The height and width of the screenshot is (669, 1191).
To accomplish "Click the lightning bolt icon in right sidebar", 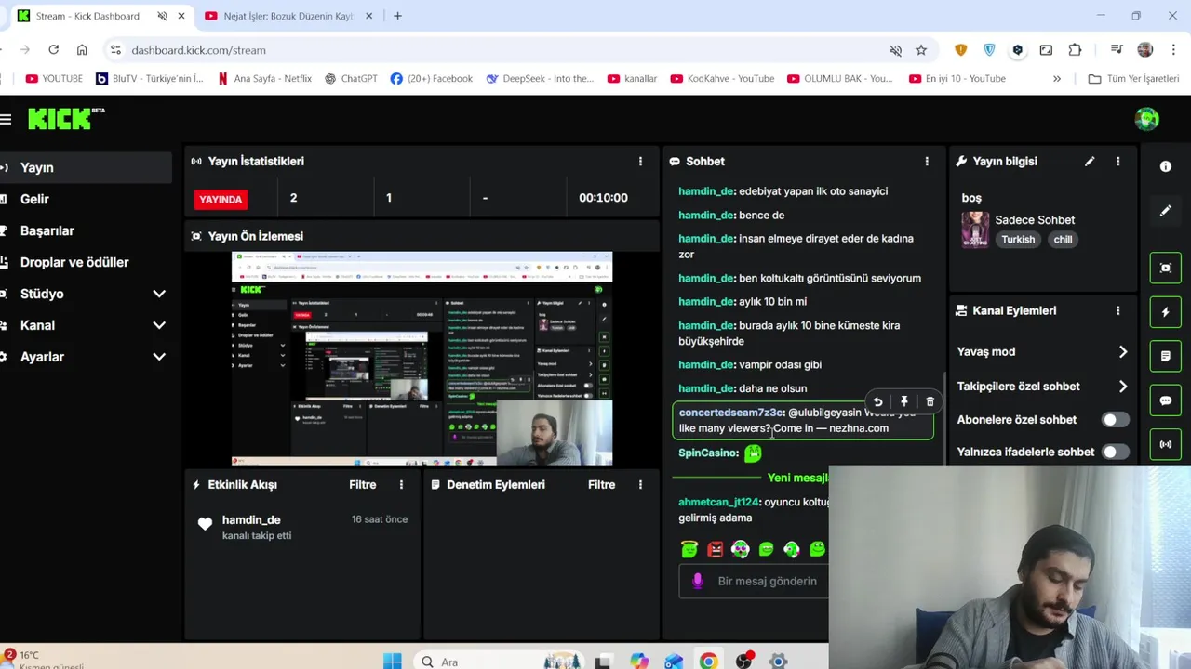I will pyautogui.click(x=1166, y=312).
